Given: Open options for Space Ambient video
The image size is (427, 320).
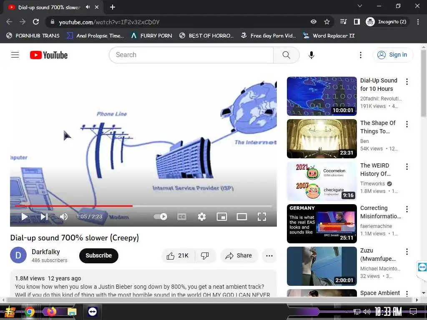Looking at the screenshot, I should (x=407, y=293).
